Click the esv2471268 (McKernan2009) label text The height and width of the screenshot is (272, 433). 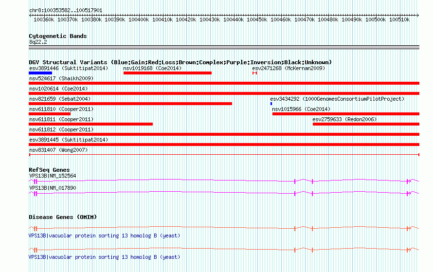[289, 68]
